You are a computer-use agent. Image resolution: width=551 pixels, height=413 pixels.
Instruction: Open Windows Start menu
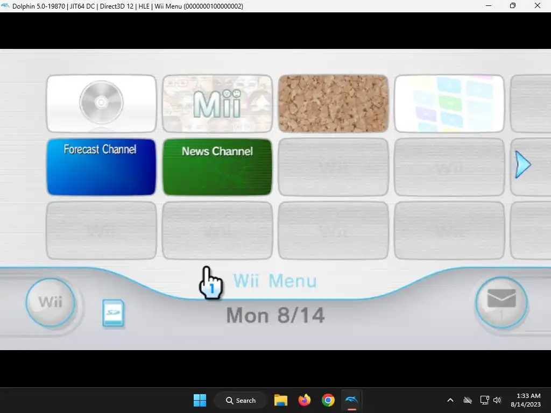(x=200, y=400)
